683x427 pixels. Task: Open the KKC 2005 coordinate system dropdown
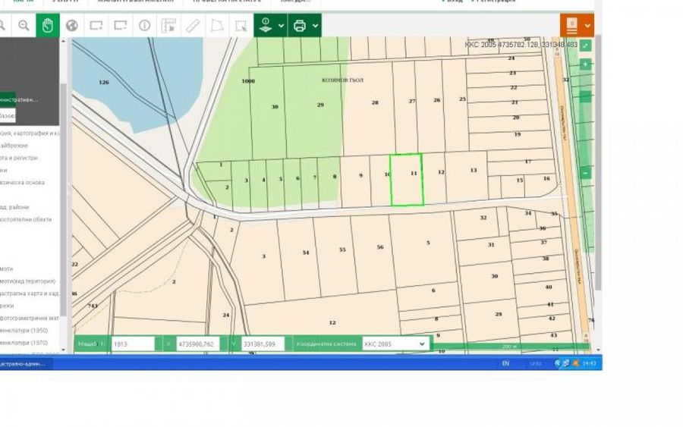(395, 344)
